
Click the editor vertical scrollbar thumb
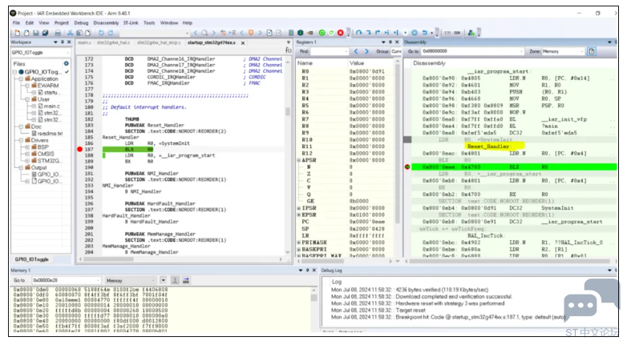[x=288, y=111]
